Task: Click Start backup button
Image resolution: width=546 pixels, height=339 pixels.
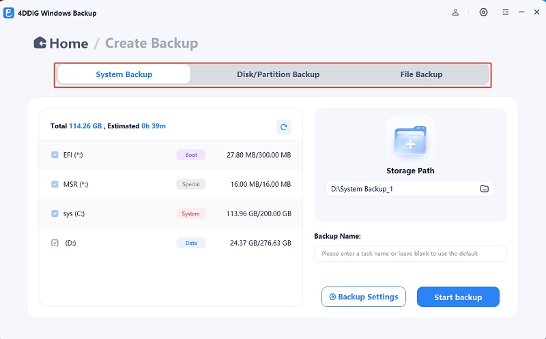Action: (x=458, y=297)
